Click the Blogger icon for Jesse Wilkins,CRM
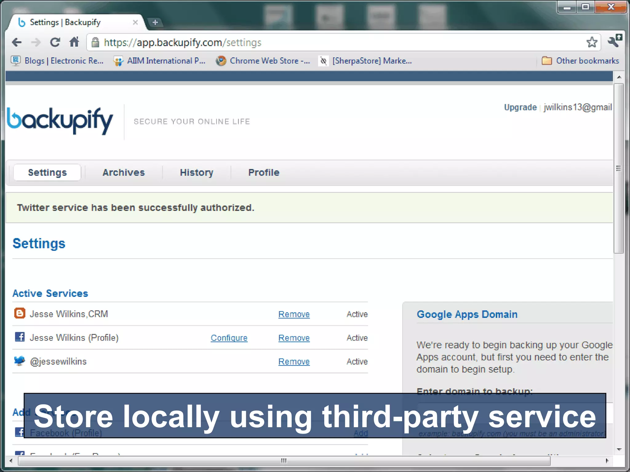Screen dimensions: 630x472 tap(20, 313)
